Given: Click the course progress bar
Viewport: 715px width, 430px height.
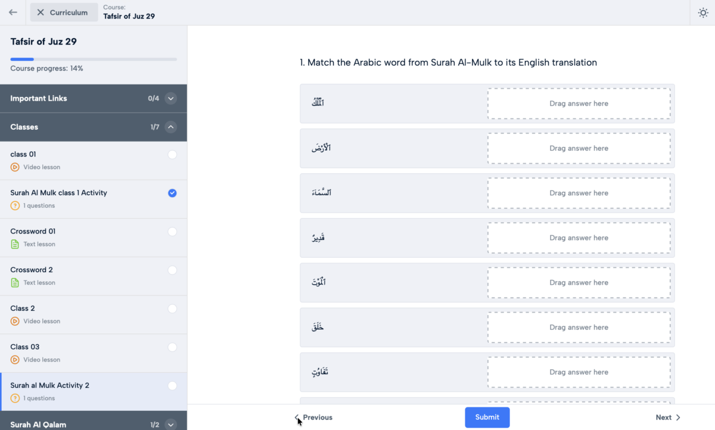Looking at the screenshot, I should (x=94, y=59).
